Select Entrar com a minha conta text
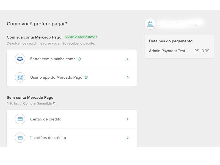This screenshot has height=165, width=220. (53, 59)
